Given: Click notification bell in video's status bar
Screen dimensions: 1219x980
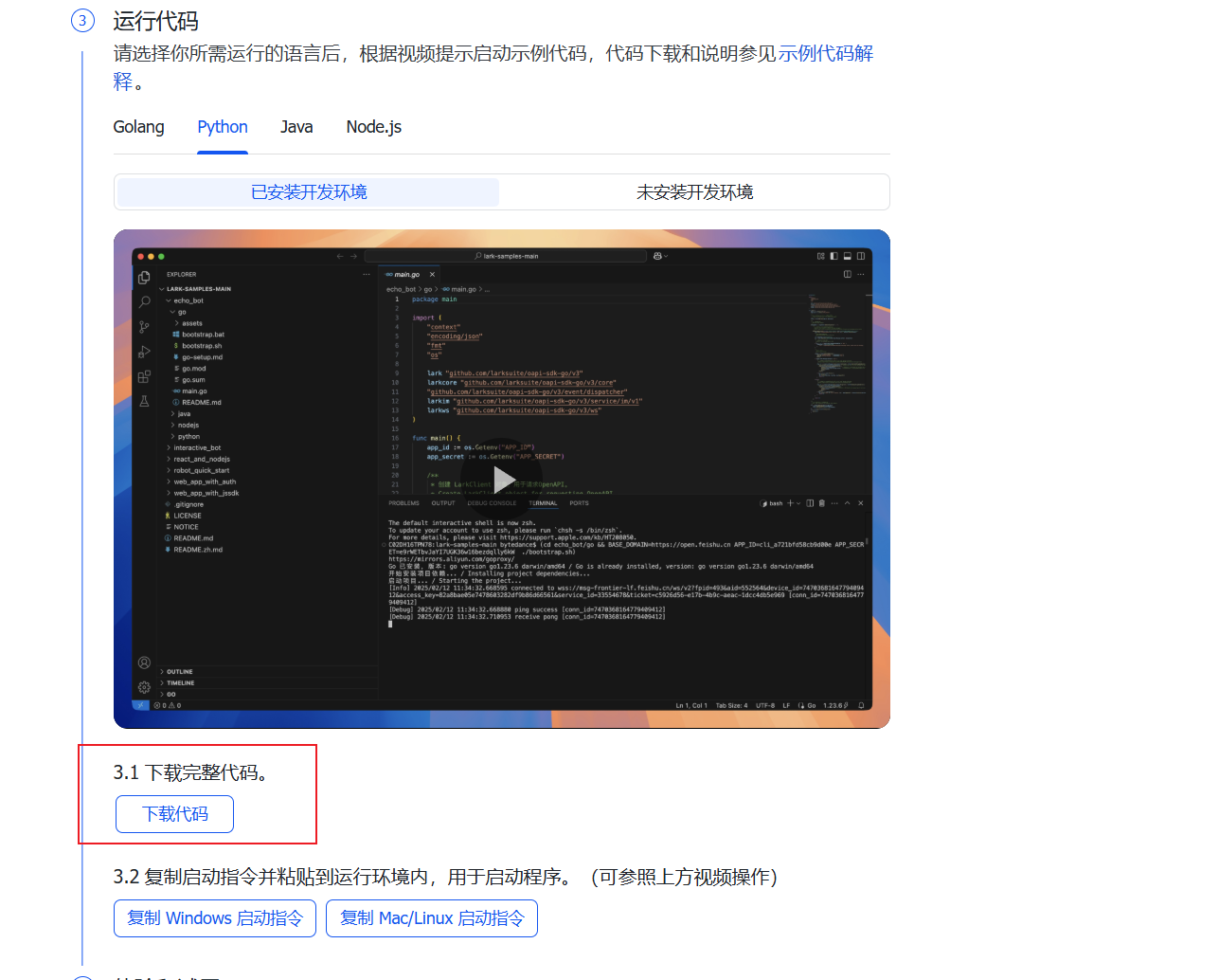Looking at the screenshot, I should pyautogui.click(x=861, y=705).
